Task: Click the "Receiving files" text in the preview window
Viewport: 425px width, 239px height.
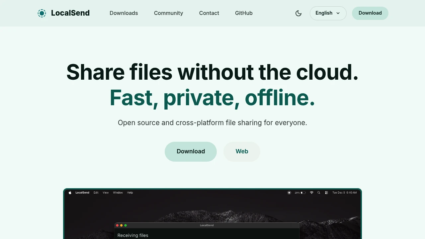Action: click(133, 235)
